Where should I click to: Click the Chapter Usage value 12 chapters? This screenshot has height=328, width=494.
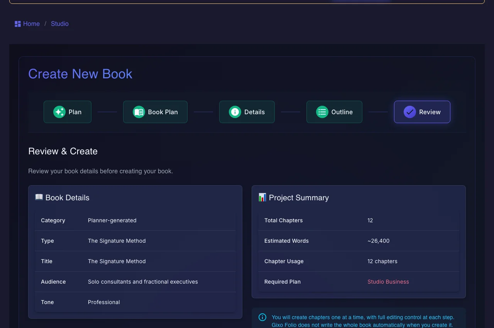point(382,261)
